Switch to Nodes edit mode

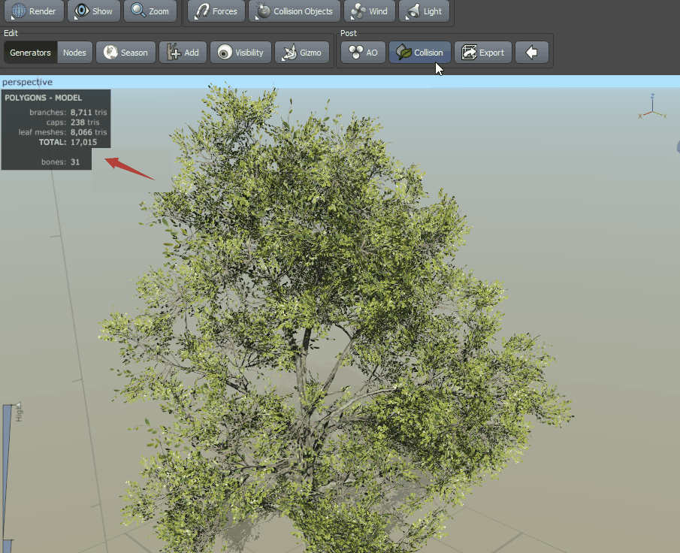click(74, 53)
